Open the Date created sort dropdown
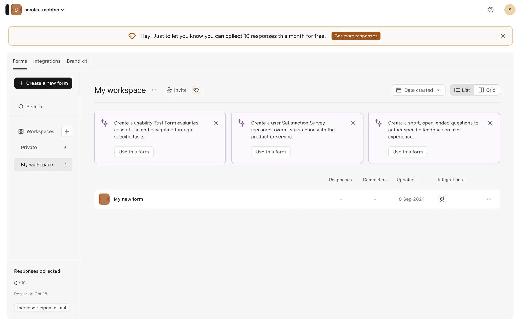Screen dimensions: 521x326 [x=418, y=90]
